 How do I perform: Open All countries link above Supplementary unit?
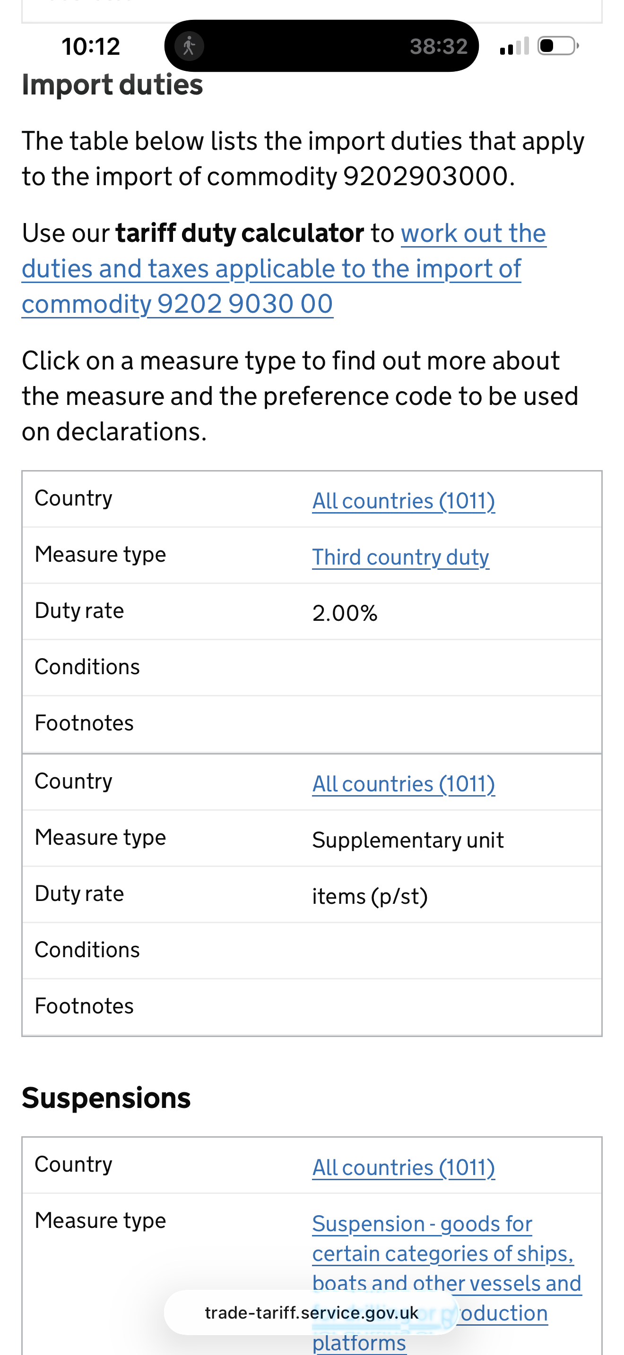click(x=403, y=784)
